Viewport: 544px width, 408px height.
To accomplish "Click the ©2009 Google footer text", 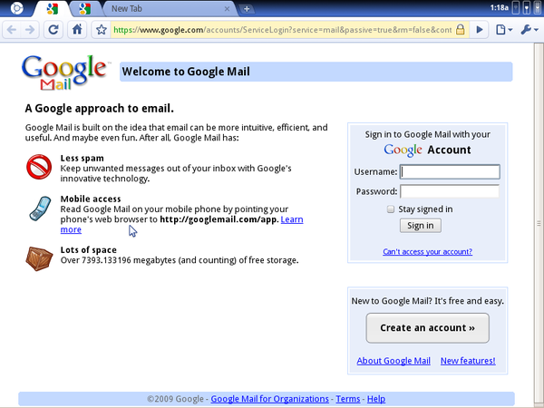I will click(175, 399).
